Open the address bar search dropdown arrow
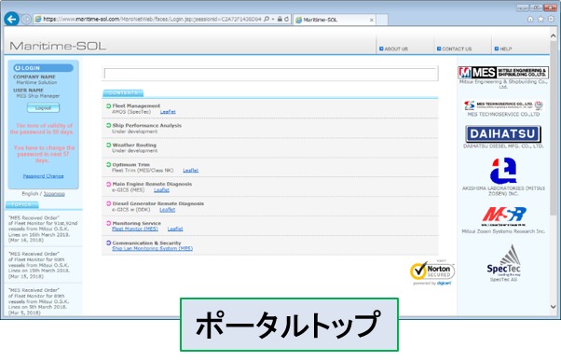The width and height of the screenshot is (561, 361). [273, 19]
